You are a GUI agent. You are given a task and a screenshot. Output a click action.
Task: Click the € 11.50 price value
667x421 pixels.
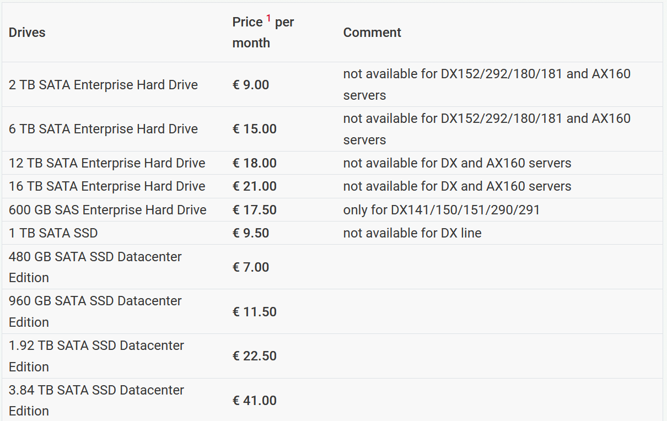[255, 312]
